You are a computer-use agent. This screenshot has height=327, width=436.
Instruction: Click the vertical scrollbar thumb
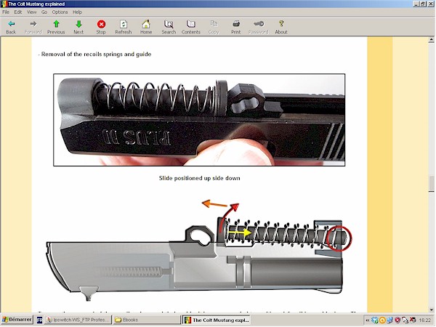[x=431, y=184]
